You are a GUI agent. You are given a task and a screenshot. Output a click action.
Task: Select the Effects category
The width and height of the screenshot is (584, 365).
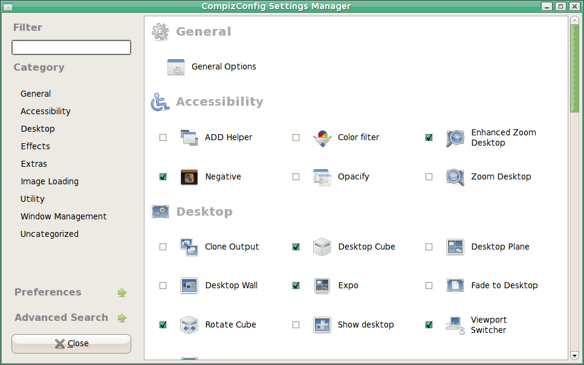[36, 146]
